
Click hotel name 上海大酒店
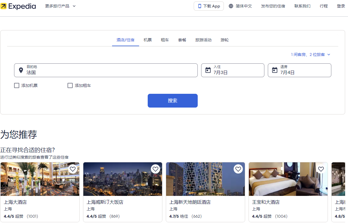tap(15, 202)
